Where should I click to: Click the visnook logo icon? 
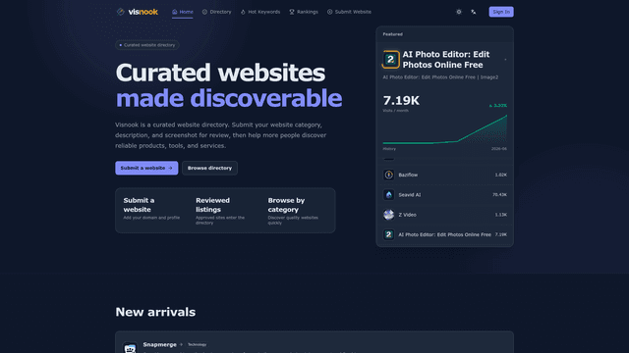(120, 12)
